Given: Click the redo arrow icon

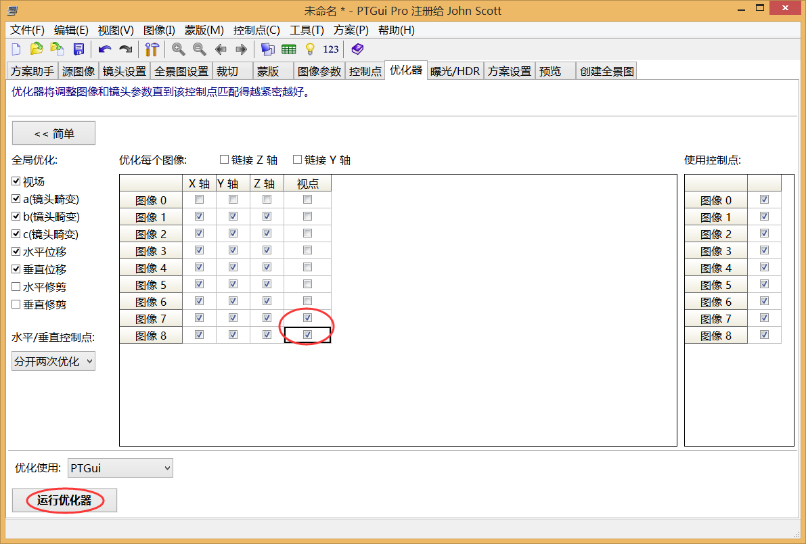Looking at the screenshot, I should click(125, 49).
